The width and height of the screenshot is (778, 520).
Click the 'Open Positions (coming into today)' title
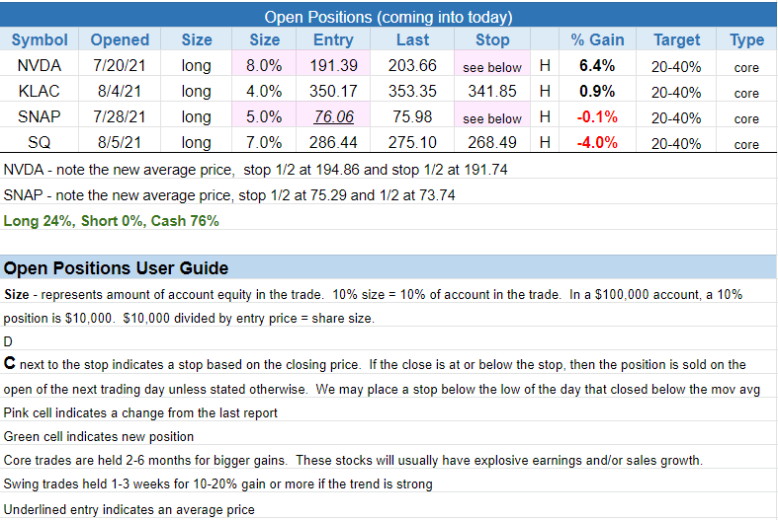click(388, 17)
